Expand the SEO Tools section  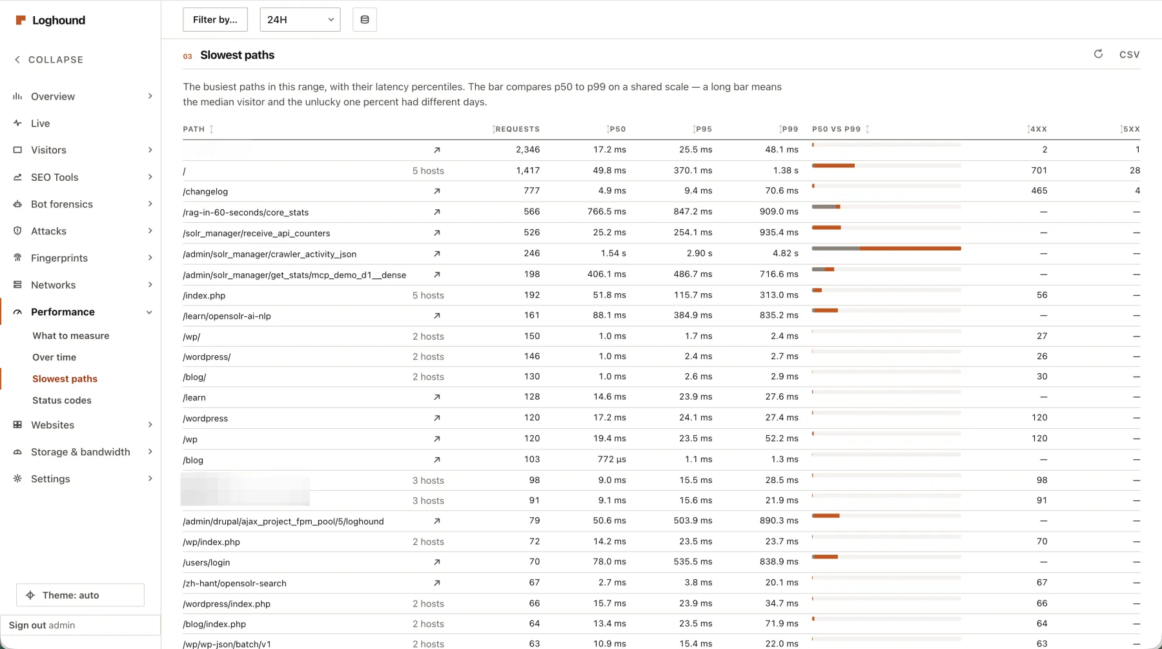coord(150,177)
